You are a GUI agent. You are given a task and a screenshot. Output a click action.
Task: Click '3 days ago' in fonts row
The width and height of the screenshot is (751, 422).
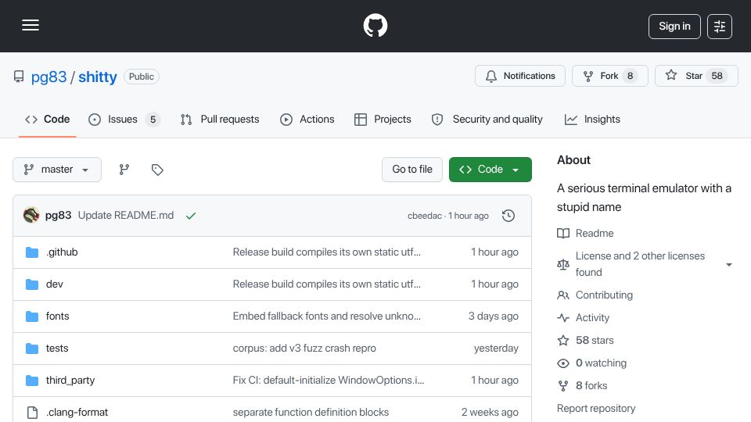(x=494, y=316)
